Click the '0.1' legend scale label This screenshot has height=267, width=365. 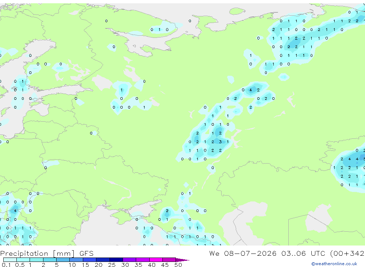coord(6,265)
